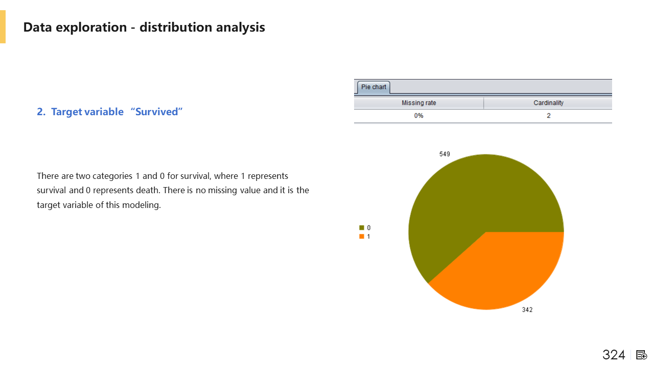
Task: Select the cardinality value 2 cell
Action: click(548, 116)
